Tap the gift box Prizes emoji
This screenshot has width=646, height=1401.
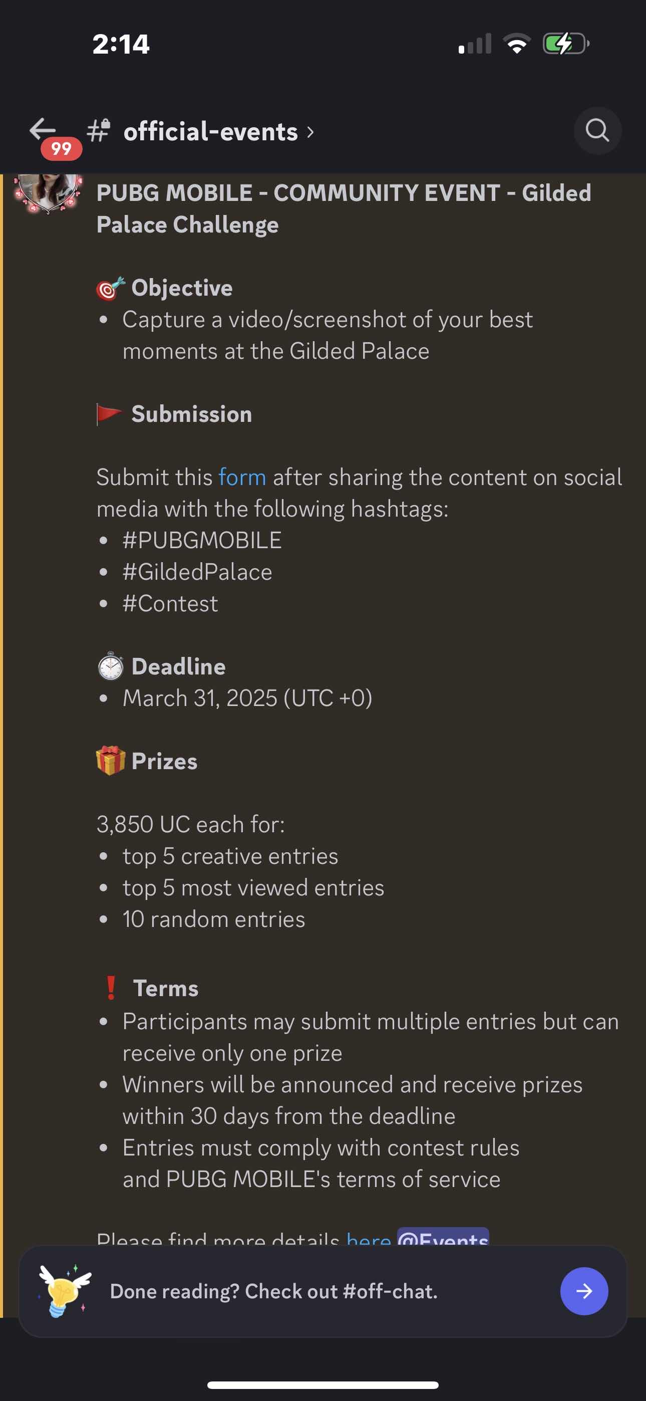point(110,760)
